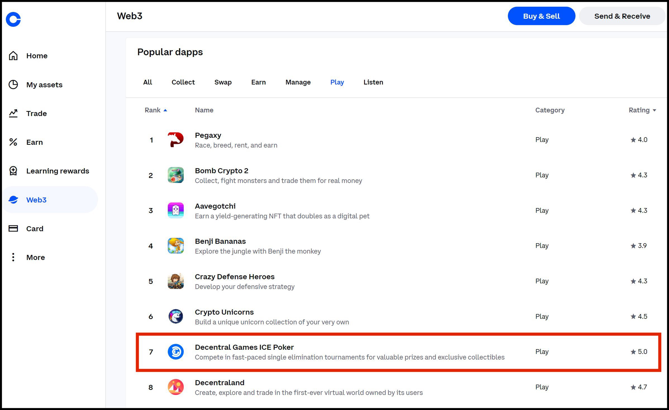Open the Web3 planet icon
The image size is (669, 410).
tap(13, 199)
